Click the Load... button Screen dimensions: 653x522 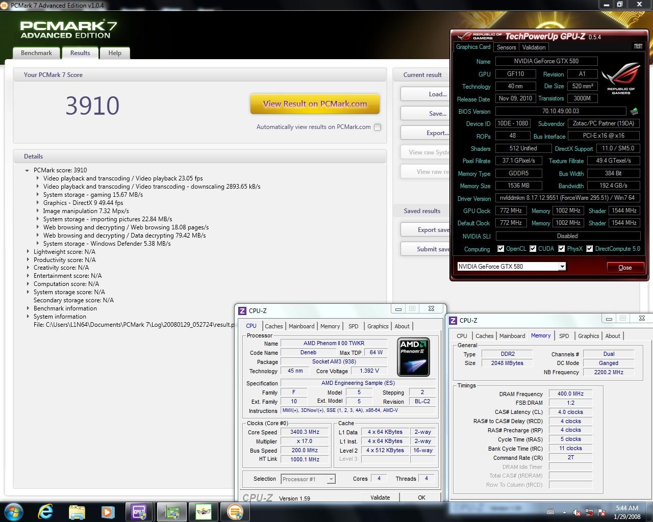click(x=425, y=94)
